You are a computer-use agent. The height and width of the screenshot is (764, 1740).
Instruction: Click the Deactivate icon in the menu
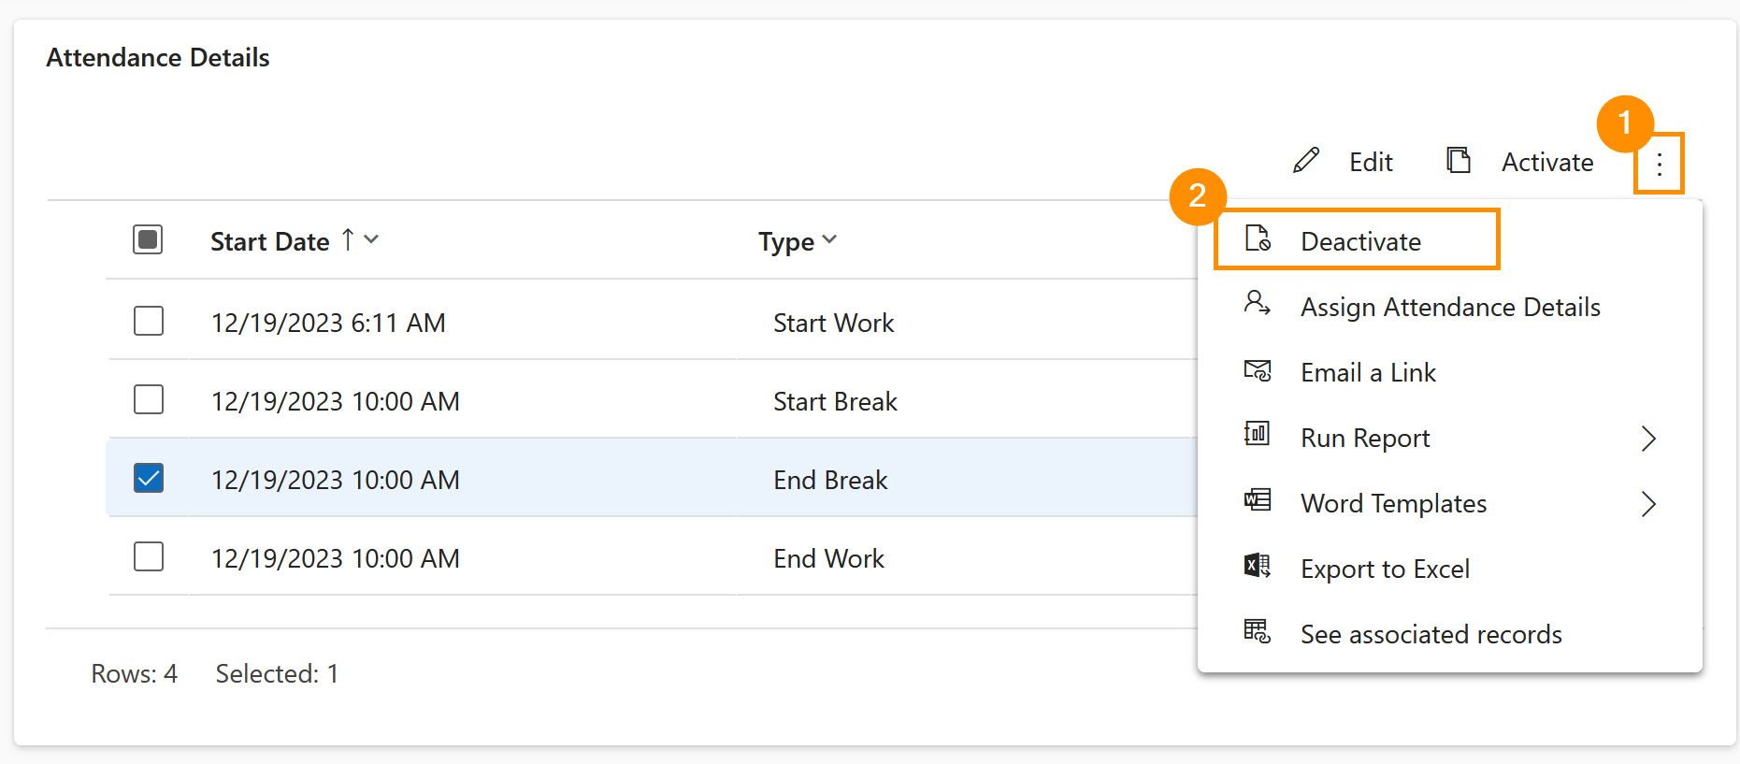pos(1258,239)
